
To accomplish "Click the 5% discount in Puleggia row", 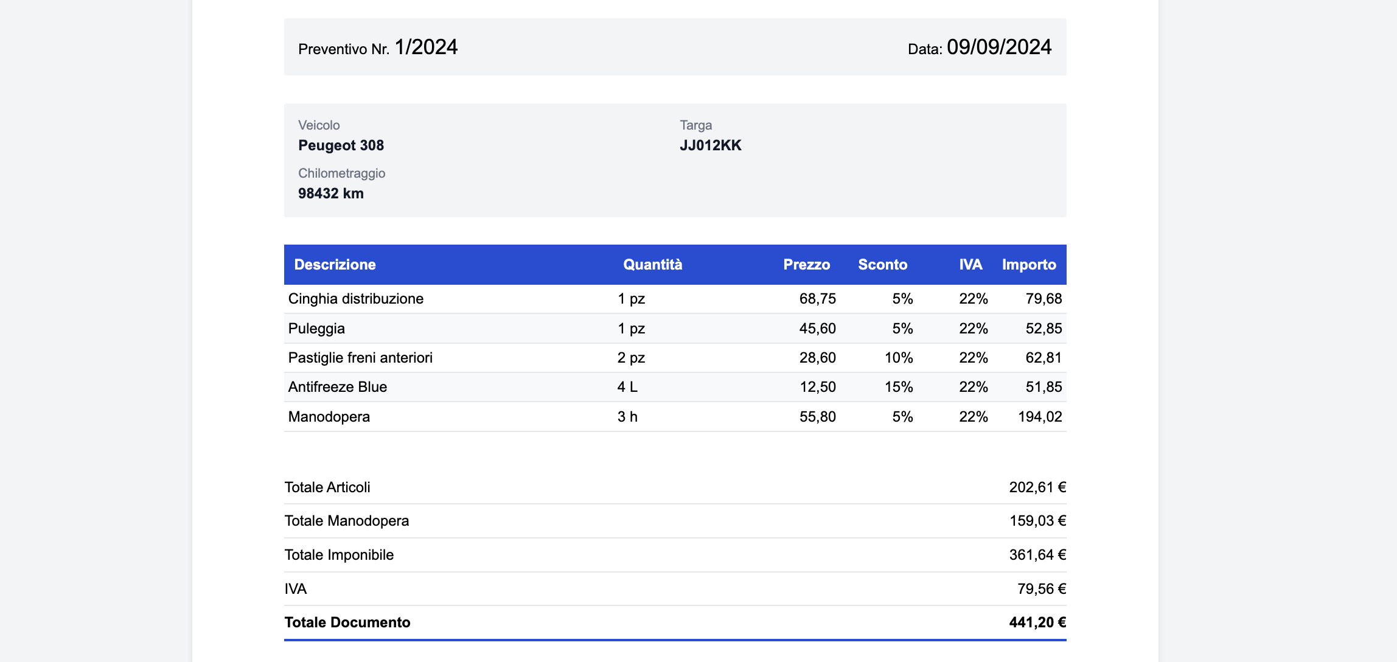I will pos(902,329).
